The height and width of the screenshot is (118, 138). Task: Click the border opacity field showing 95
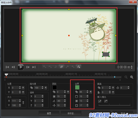point(83,92)
